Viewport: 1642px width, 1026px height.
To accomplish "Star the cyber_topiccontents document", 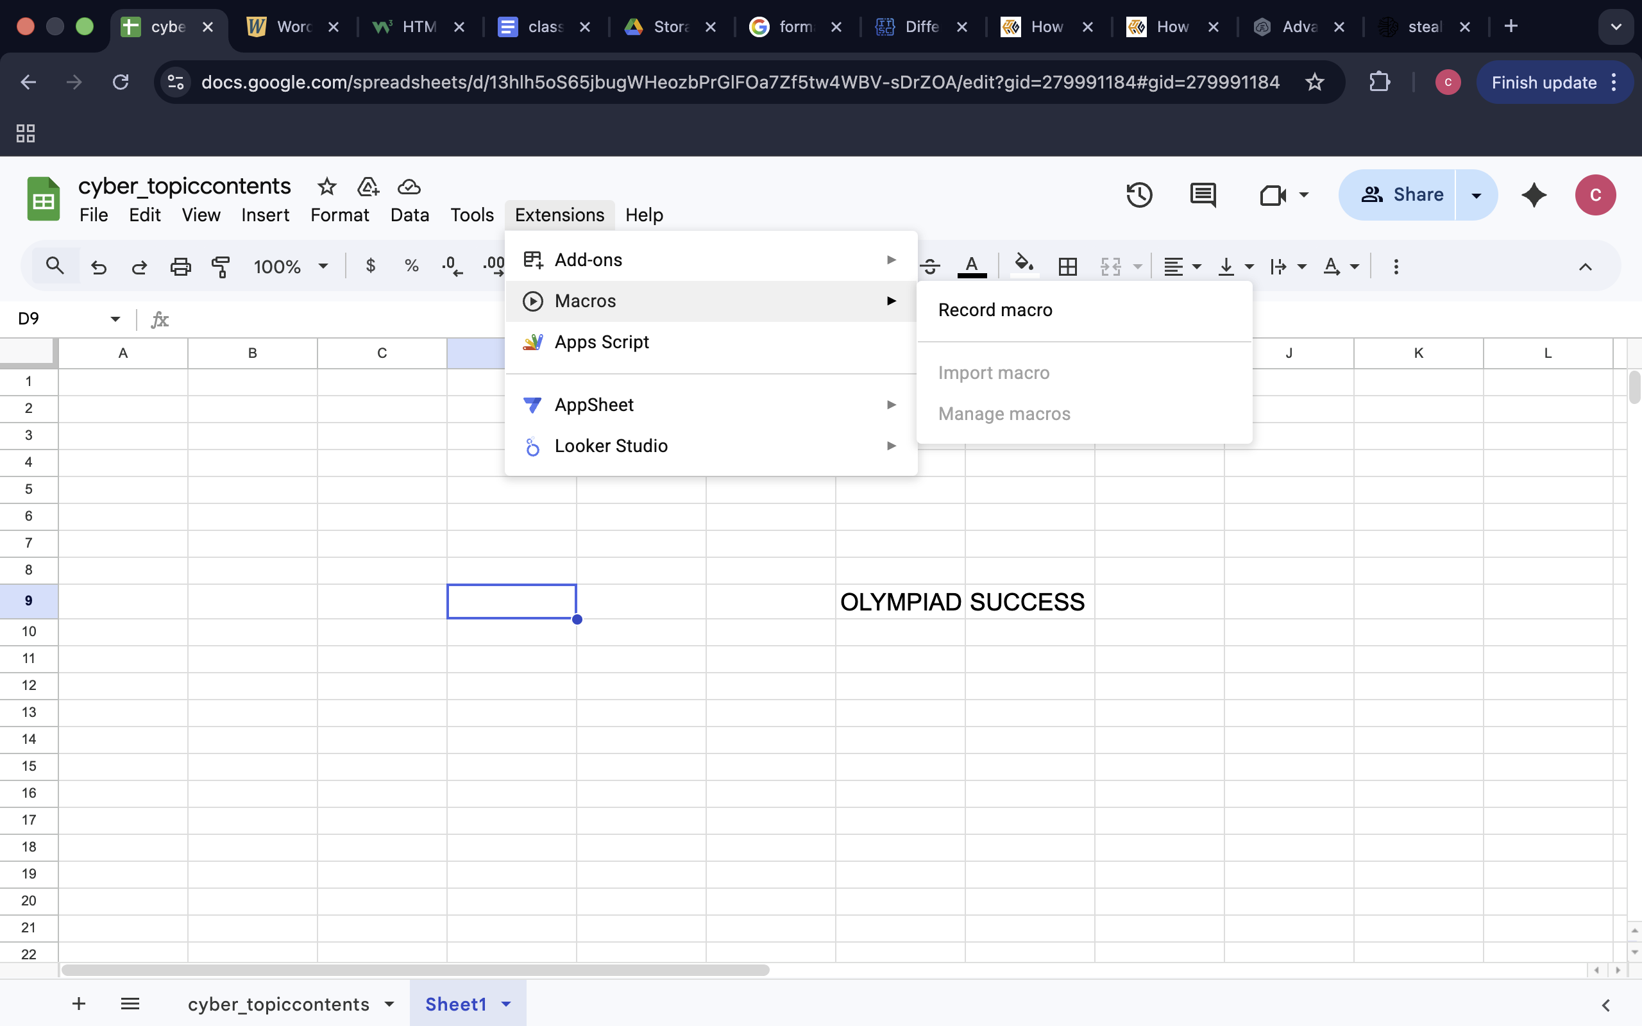I will (x=327, y=187).
